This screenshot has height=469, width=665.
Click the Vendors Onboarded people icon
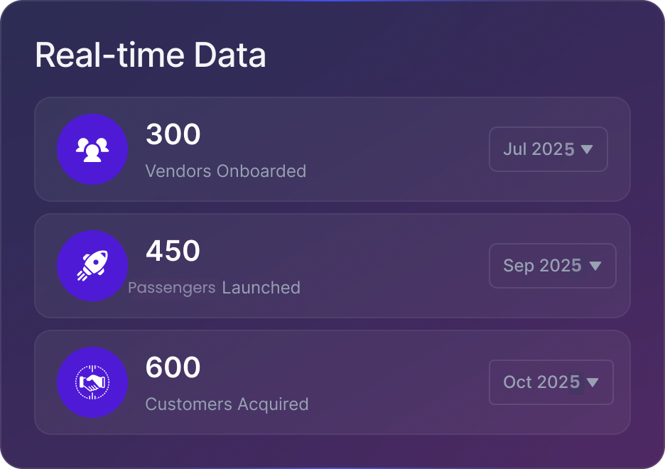(x=92, y=149)
